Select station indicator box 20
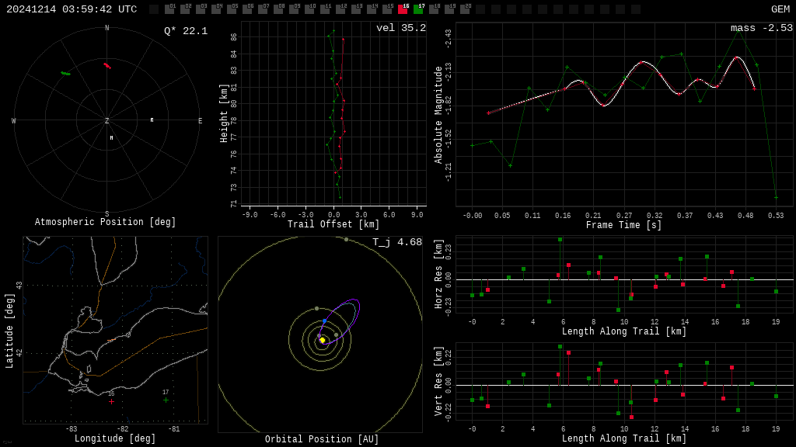The height and width of the screenshot is (447, 796). [465, 9]
